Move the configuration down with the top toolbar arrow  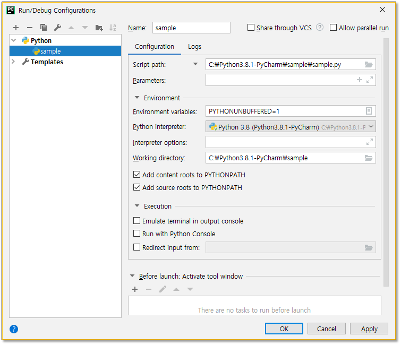tap(85, 28)
